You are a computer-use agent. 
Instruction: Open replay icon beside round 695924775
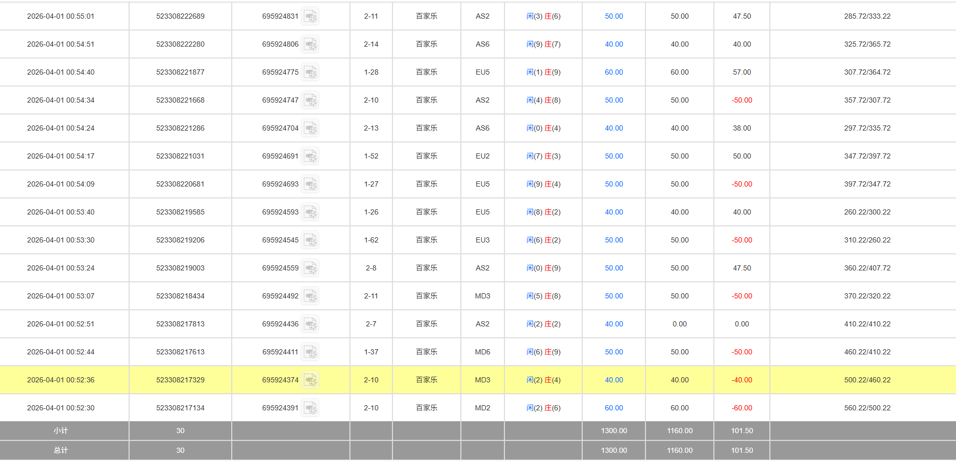[x=310, y=73]
